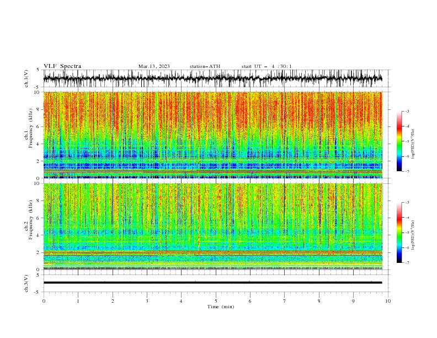Click the "-5" label on ch.1 colorbar

[x=407, y=141]
